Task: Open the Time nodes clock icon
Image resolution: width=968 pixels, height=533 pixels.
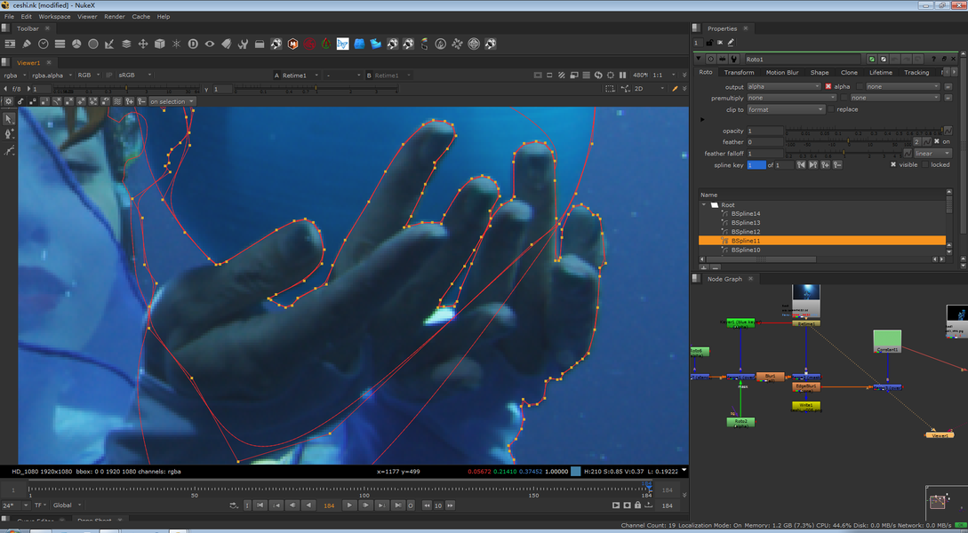Action: click(x=44, y=44)
